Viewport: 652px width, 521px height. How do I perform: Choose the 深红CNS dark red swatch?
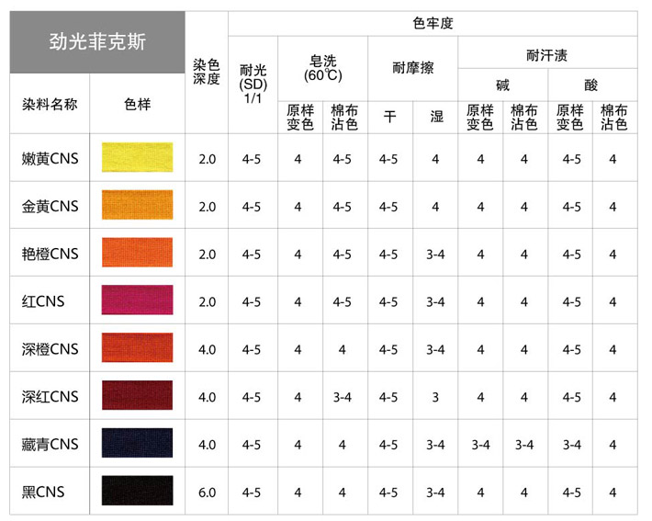137,397
